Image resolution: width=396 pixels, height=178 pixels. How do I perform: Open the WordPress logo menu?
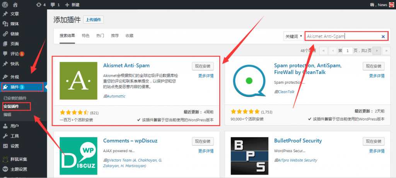click(x=5, y=5)
